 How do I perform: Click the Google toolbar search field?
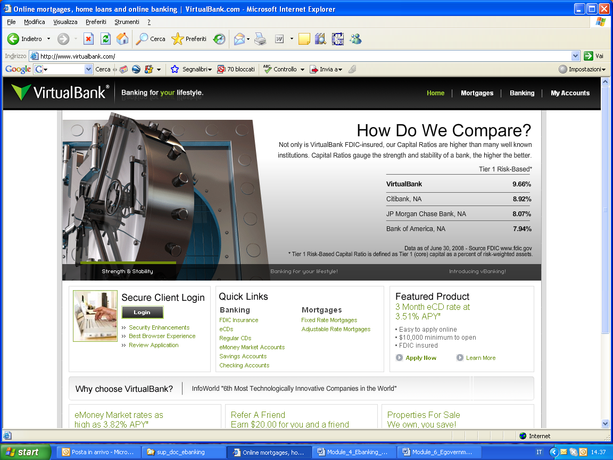click(x=64, y=69)
